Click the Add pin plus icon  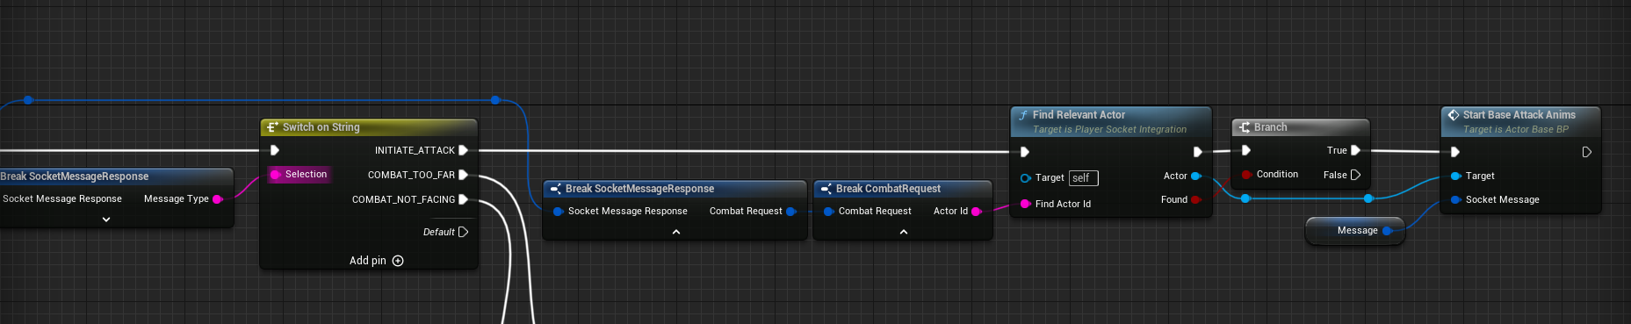[x=398, y=261]
